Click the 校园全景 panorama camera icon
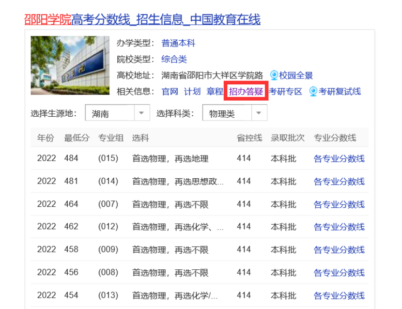 (x=274, y=76)
